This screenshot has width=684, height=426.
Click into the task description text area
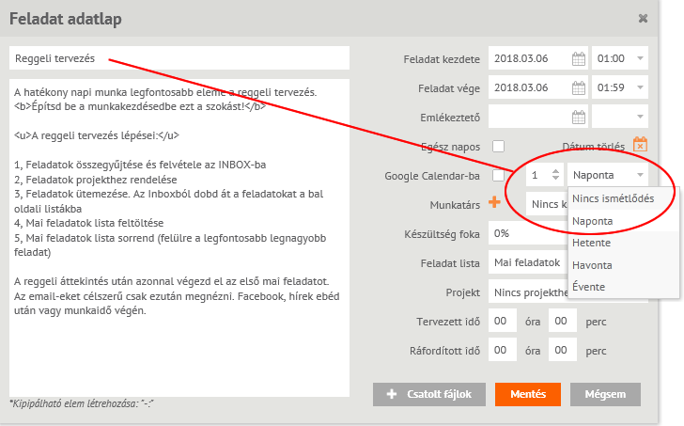point(179,238)
